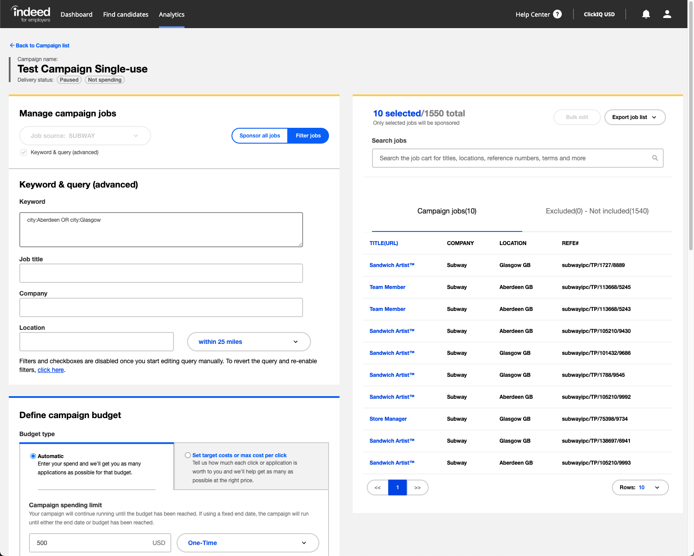Expand the within 25 miles radius dropdown
This screenshot has width=694, height=556.
point(249,342)
